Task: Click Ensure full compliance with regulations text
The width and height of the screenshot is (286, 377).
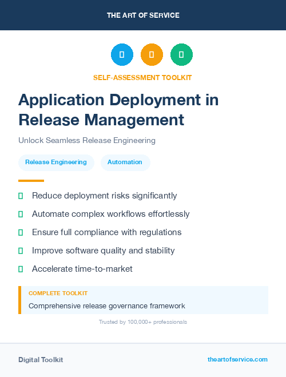Action: [107, 232]
